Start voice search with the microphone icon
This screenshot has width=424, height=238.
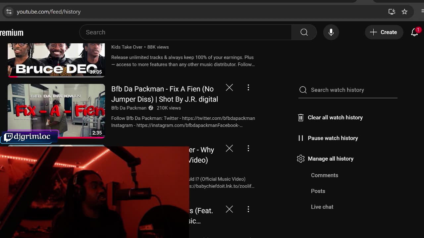(x=331, y=32)
